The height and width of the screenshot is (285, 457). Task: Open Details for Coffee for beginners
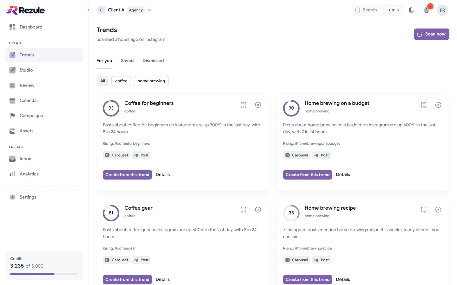tap(163, 175)
